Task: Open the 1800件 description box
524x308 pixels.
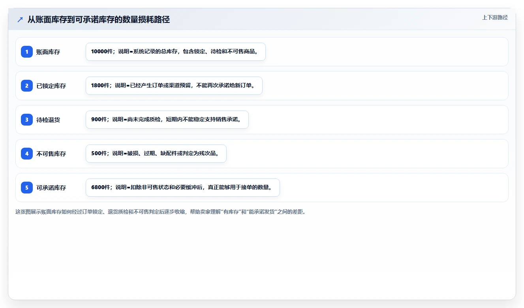Action: pos(174,86)
